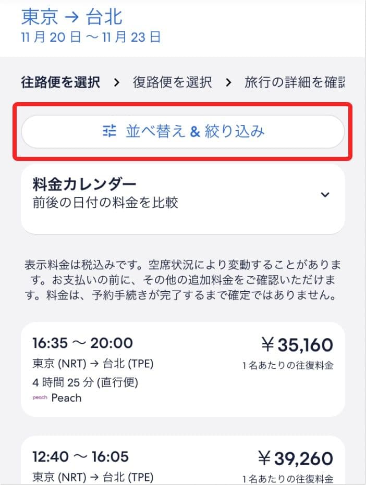Click the ¥35,160 round-trip price
Viewport: 366px width, 485px height.
[297, 345]
